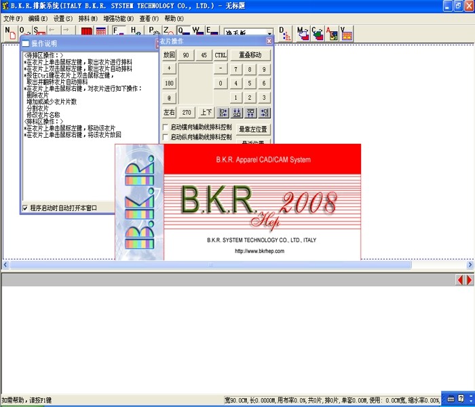Uncheck 程序启动时自动打开本窗口 checkbox
The height and width of the screenshot is (407, 475).
(x=25, y=208)
